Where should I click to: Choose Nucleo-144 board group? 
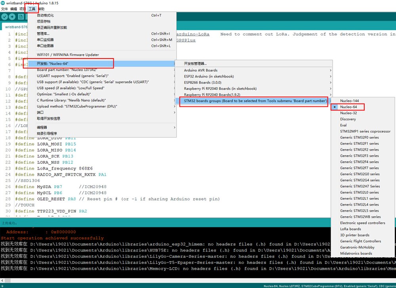point(349,101)
